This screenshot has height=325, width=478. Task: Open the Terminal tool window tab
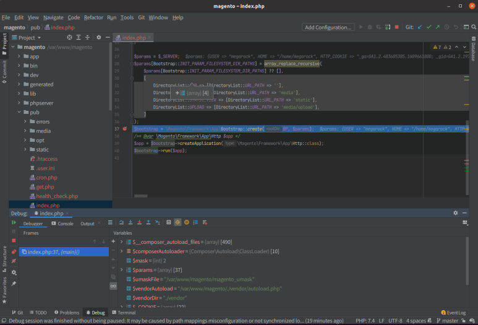pyautogui.click(x=124, y=313)
